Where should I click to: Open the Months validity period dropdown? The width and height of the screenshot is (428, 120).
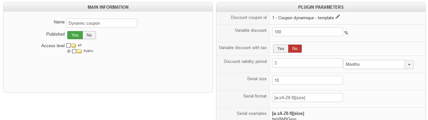pos(378,64)
